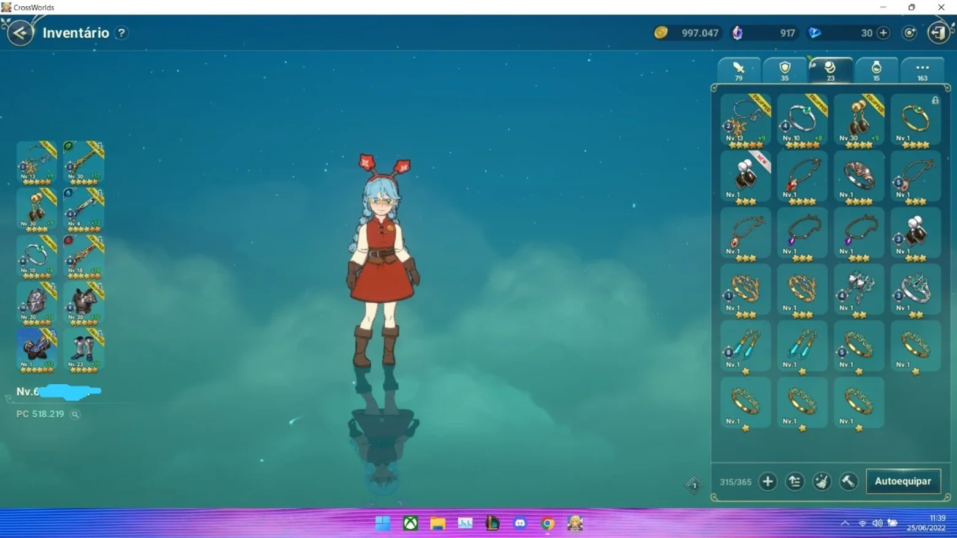The width and height of the screenshot is (957, 538).
Task: Add more diamonds with the plus button
Action: click(x=883, y=33)
